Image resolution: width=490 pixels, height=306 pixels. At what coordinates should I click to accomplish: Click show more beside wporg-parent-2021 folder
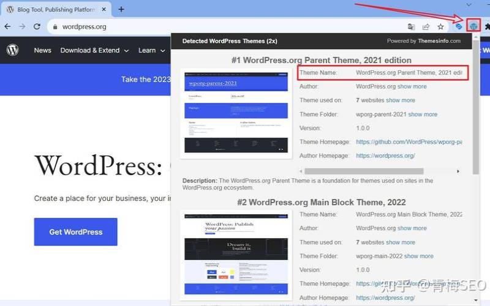[423, 114]
